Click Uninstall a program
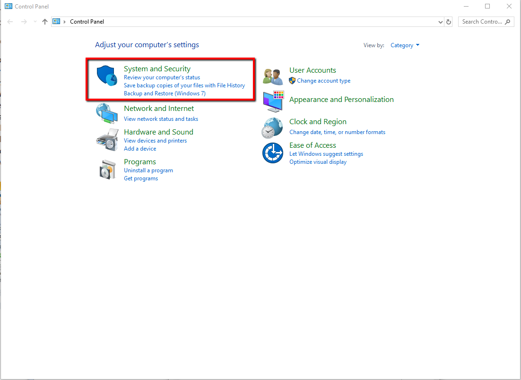The image size is (521, 380). [148, 170]
